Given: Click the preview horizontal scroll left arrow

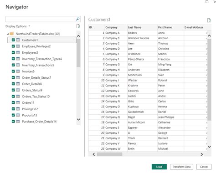Looking at the screenshot, I should 94,154.
